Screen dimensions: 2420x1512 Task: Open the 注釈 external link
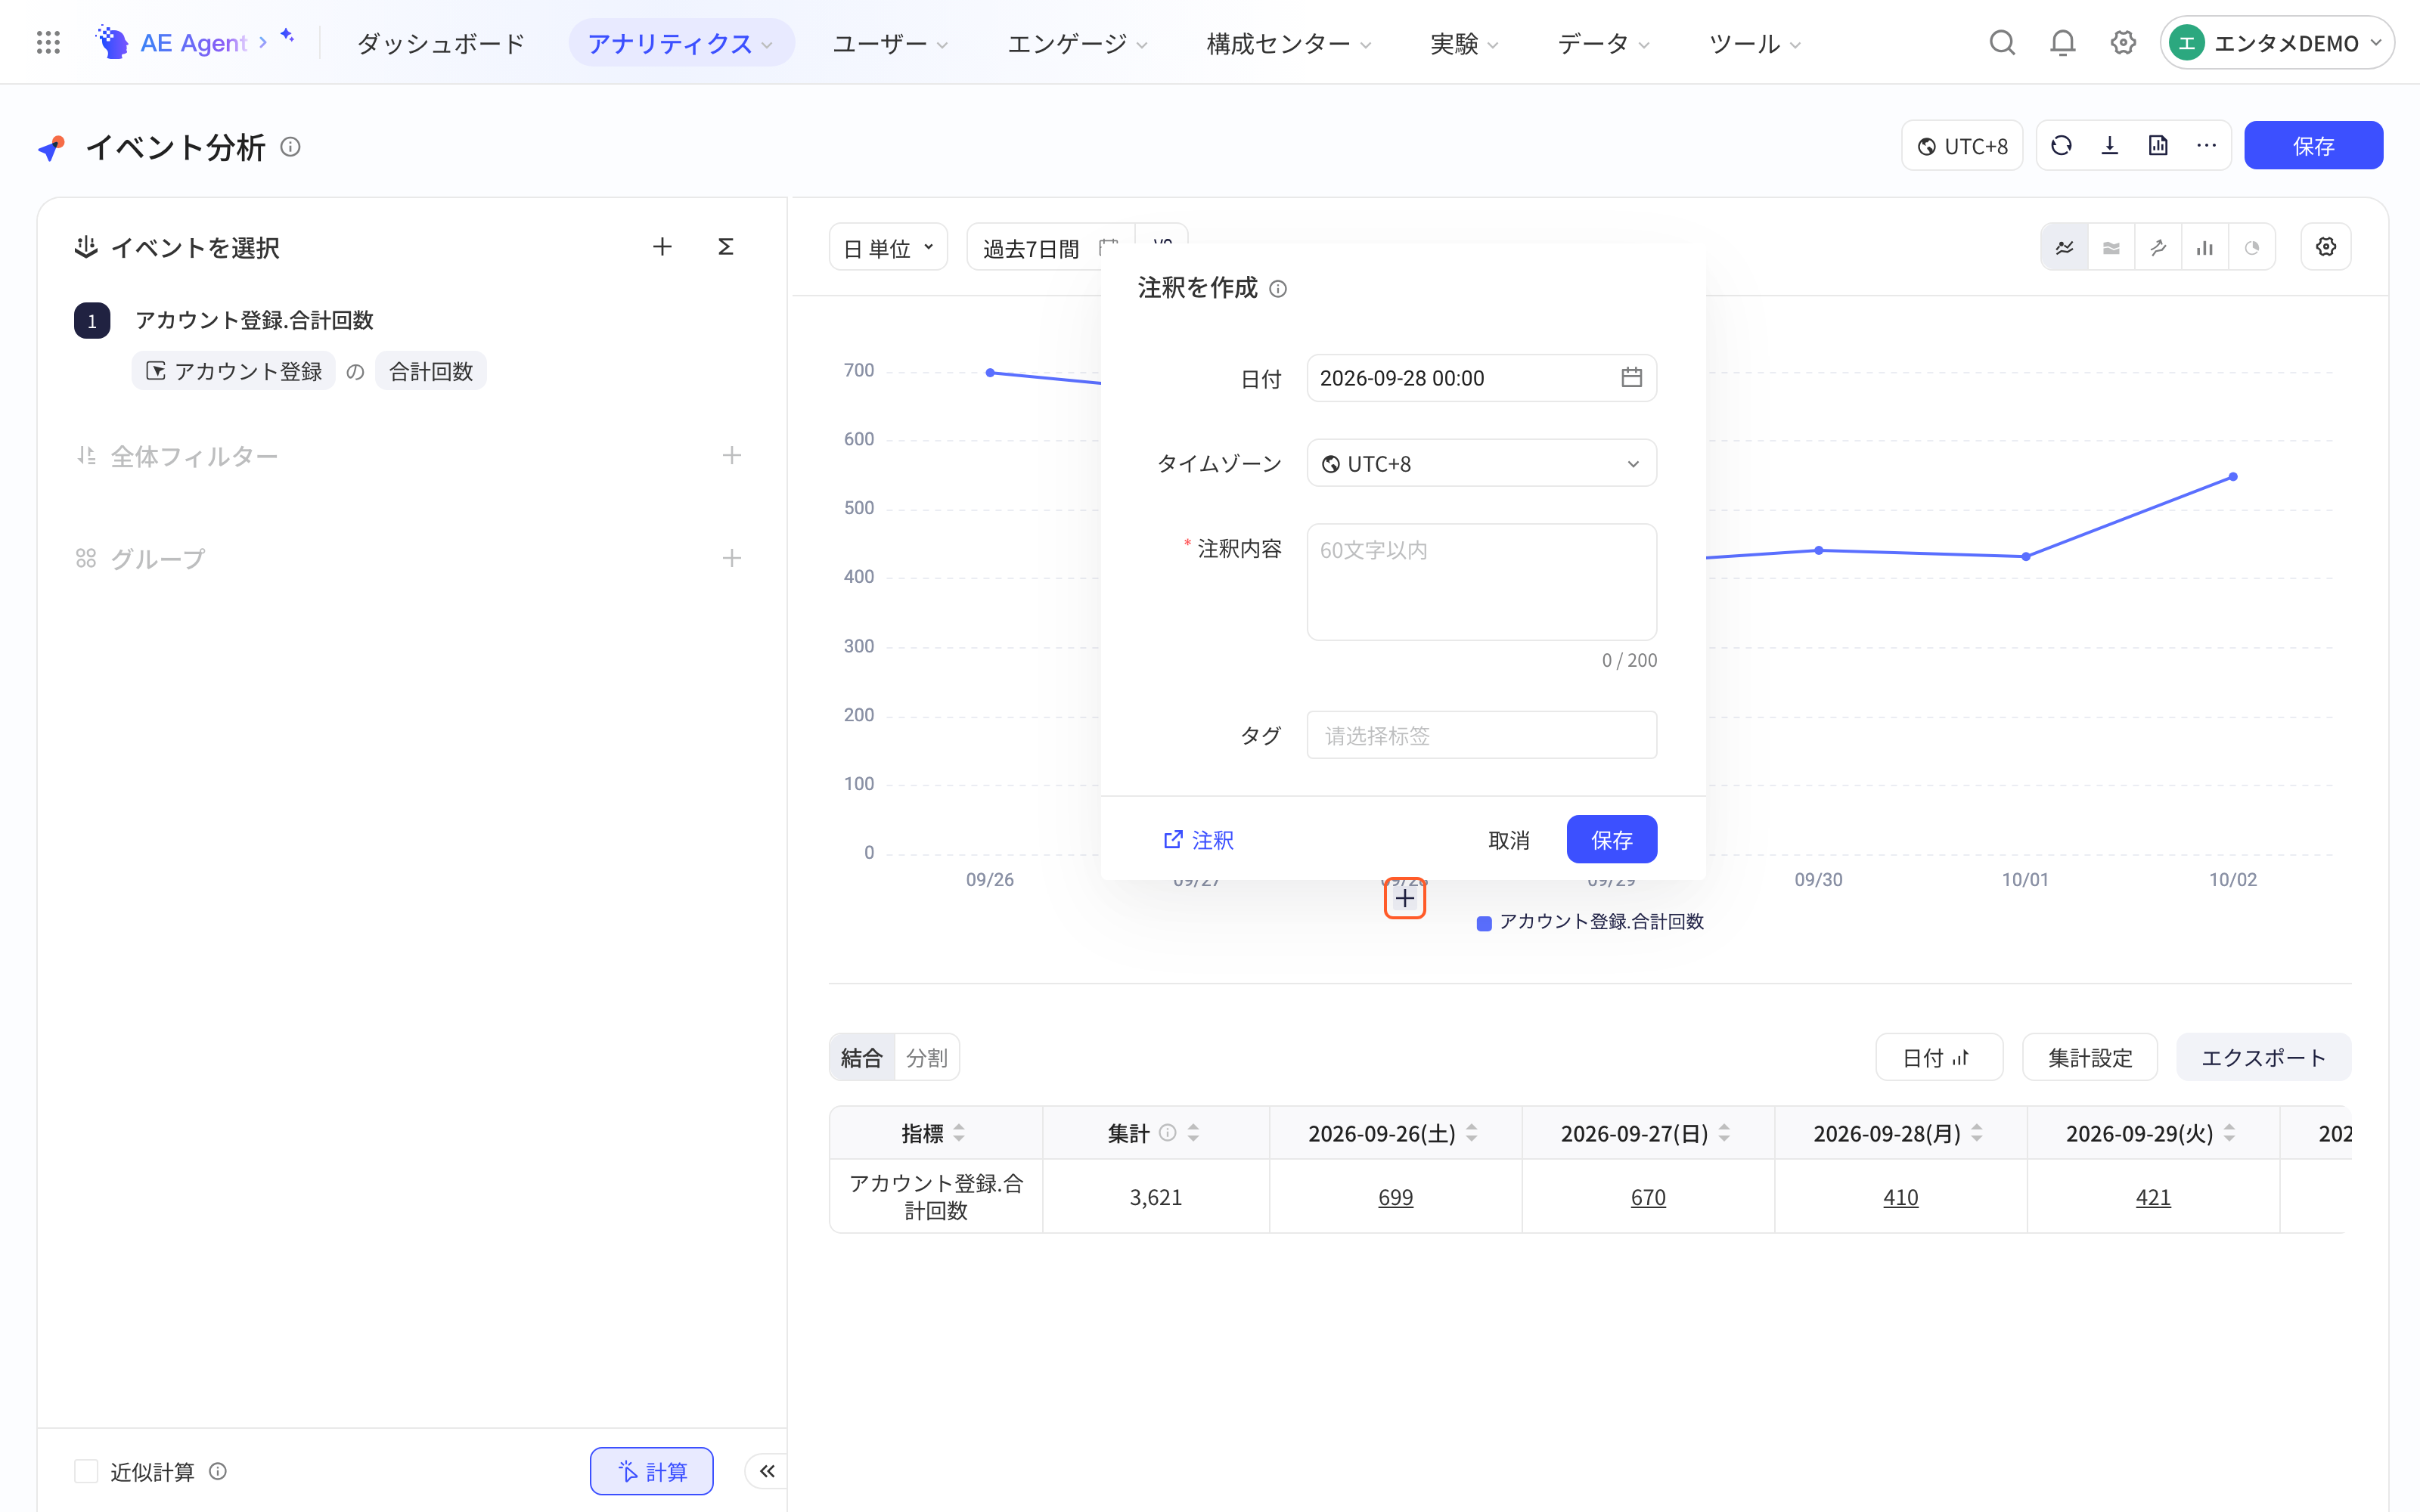coord(1198,840)
